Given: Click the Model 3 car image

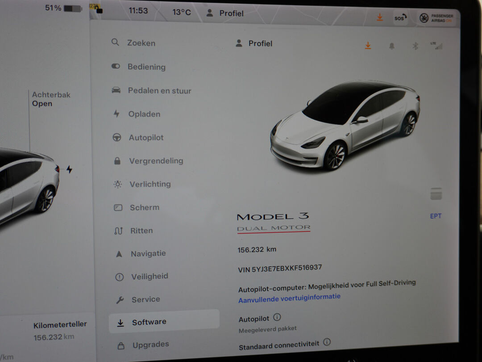Looking at the screenshot, I should coord(345,125).
